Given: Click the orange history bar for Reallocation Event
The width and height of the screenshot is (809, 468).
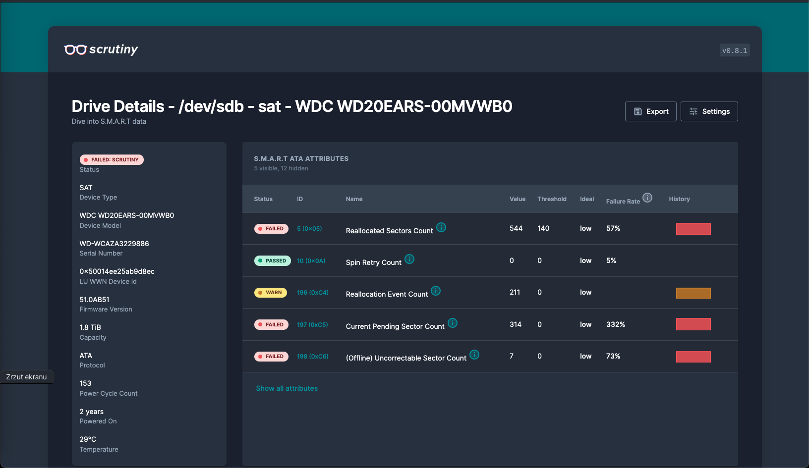Looking at the screenshot, I should click(x=693, y=293).
